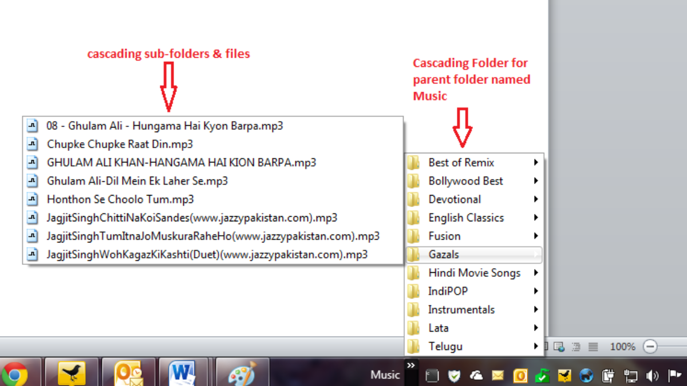Click the network connection icon in system tray

click(x=631, y=376)
